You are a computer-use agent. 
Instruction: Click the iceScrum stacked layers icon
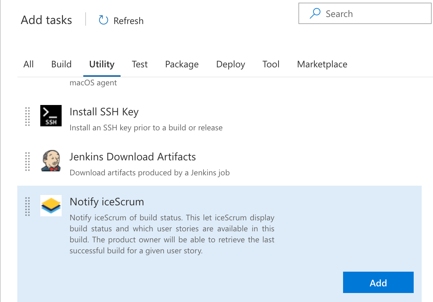(x=51, y=206)
